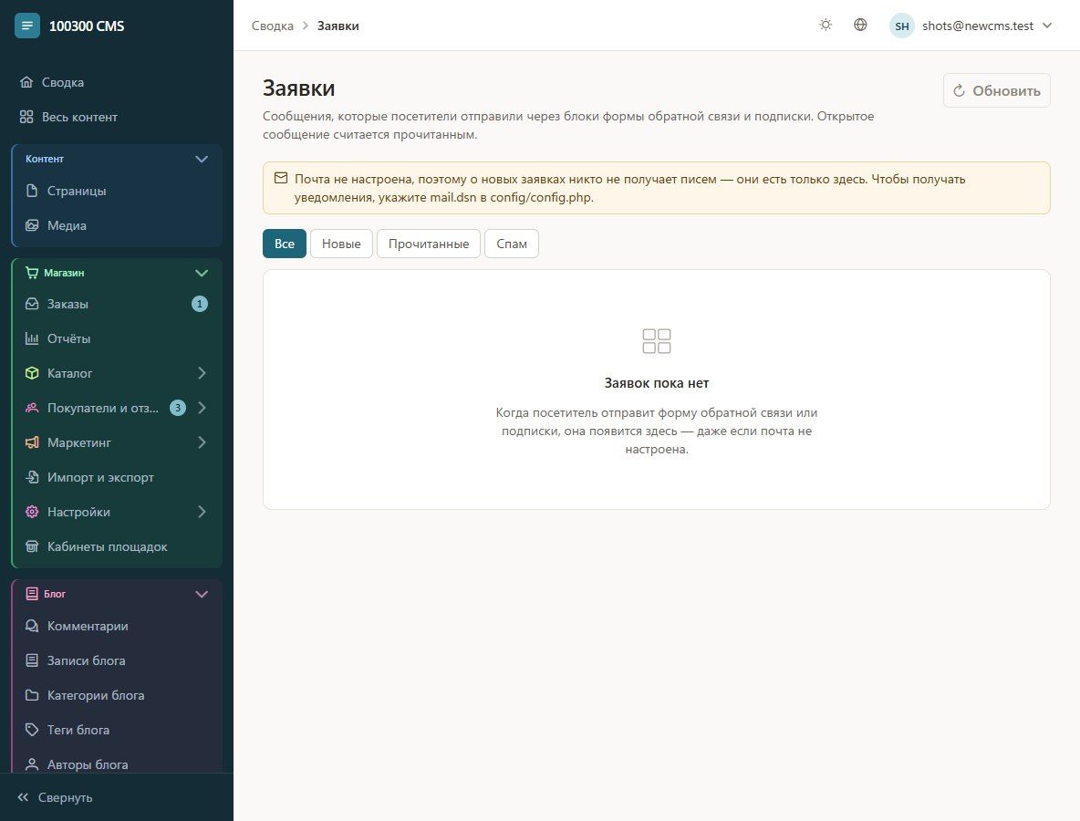
Task: Click the Каталог box icon
Action: (x=32, y=373)
